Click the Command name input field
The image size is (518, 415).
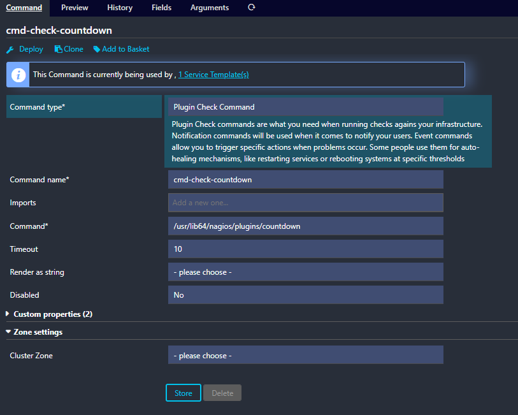(x=305, y=180)
